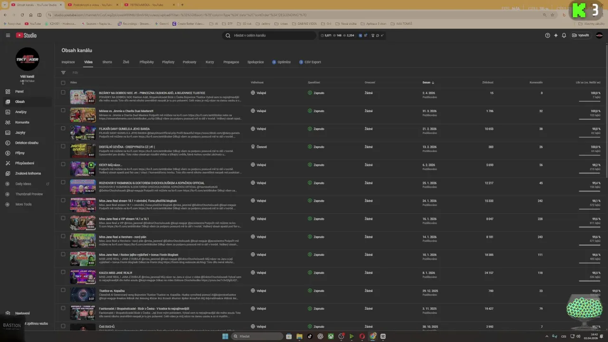Image resolution: width=608 pixels, height=342 pixels.
Task: Open the hamburger menu next to Studio logo
Action: click(8, 35)
